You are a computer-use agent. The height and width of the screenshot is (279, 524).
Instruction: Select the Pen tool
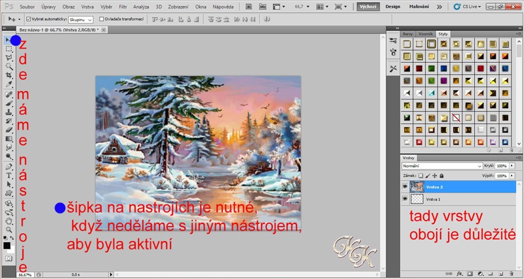(9, 166)
